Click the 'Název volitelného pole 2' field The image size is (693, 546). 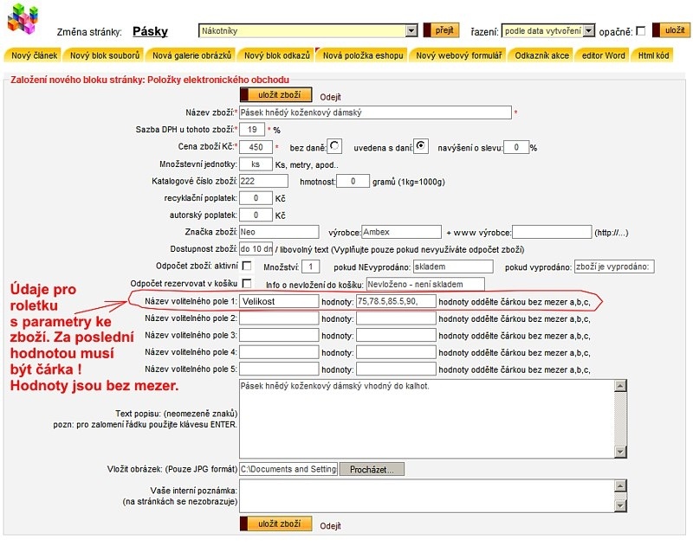(279, 318)
